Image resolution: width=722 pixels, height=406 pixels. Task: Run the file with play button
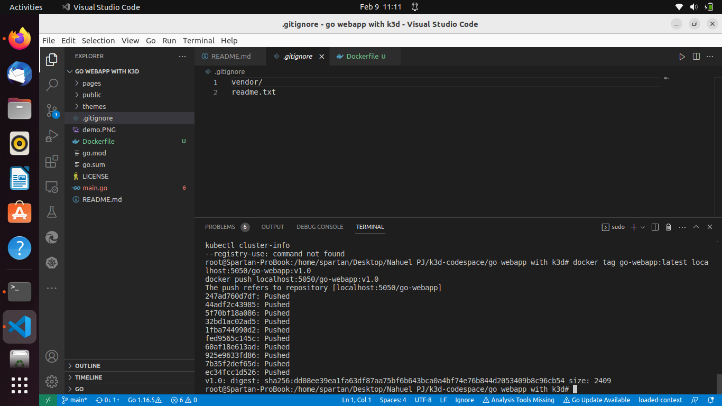click(682, 57)
